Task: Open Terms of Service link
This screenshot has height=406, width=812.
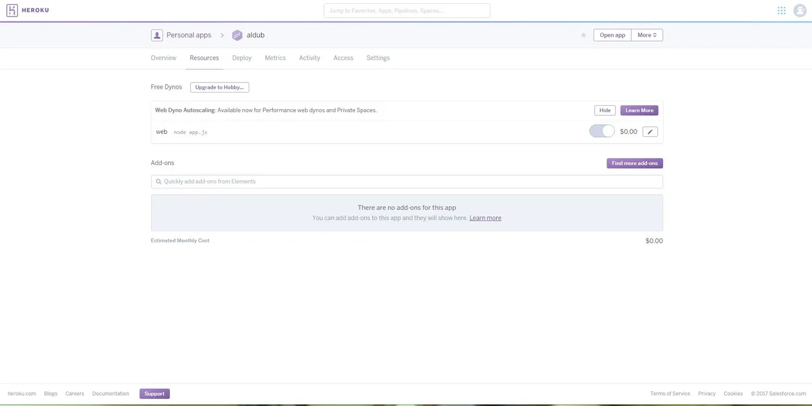Action: pos(670,393)
